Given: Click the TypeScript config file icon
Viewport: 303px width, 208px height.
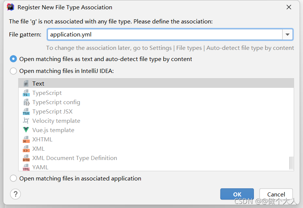Looking at the screenshot, I should (x=26, y=102).
